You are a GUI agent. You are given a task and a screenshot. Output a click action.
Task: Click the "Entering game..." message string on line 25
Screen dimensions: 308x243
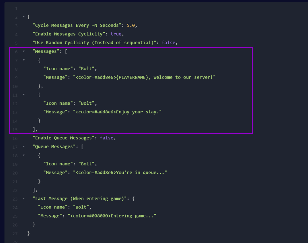point(112,216)
